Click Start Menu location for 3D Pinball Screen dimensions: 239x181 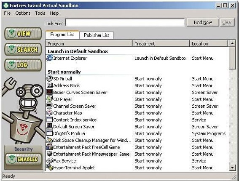[203, 79]
